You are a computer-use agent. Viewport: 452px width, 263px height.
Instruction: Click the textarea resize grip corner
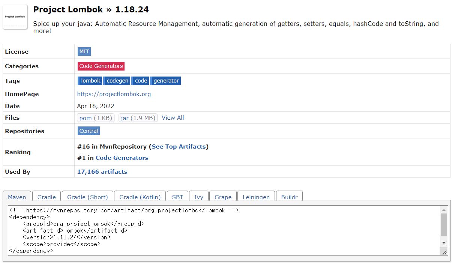(444, 252)
